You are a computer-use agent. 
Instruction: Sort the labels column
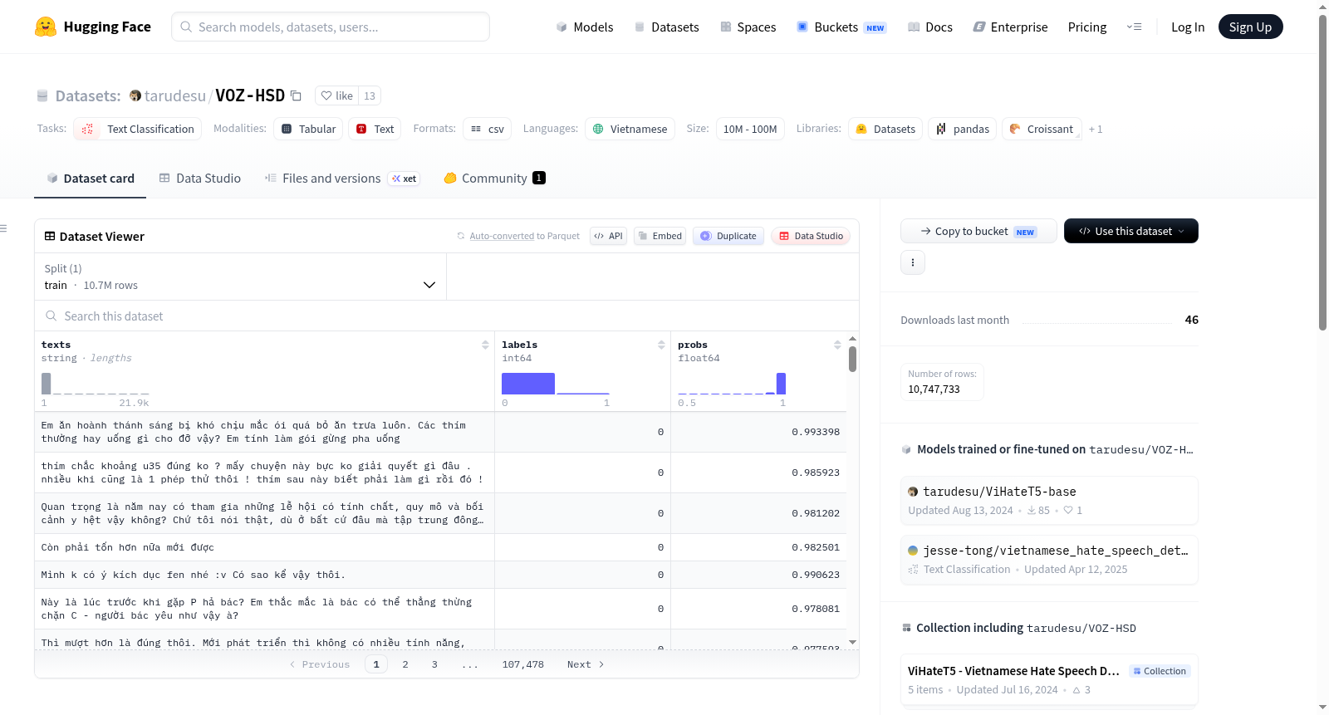point(661,345)
